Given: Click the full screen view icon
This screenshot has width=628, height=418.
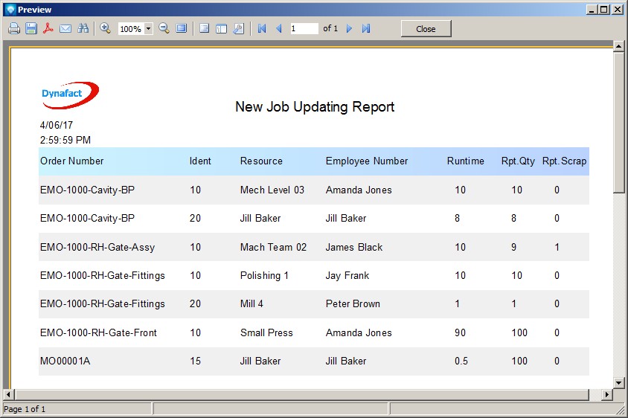Looking at the screenshot, I should tap(182, 28).
